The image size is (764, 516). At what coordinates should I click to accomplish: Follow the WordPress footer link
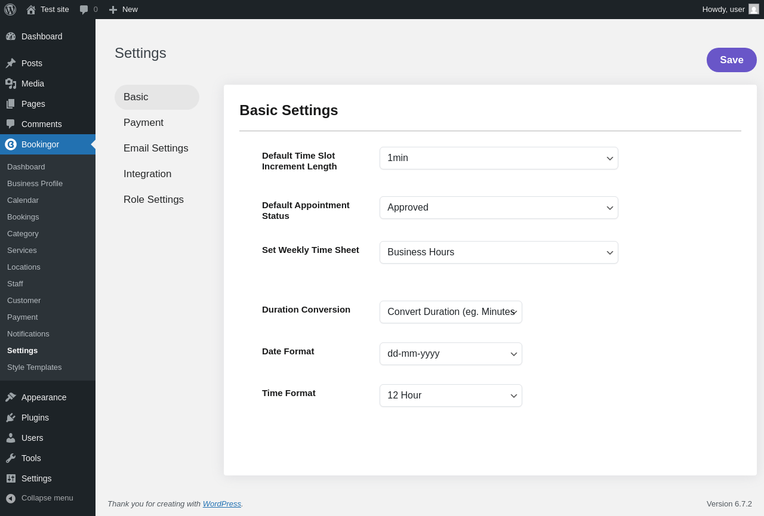(221, 504)
